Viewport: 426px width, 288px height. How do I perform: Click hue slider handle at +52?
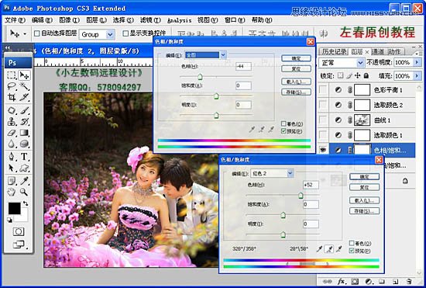301,195
